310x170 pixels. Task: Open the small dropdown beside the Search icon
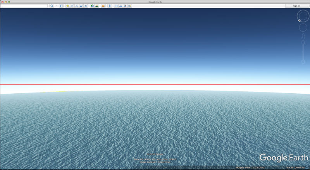[56, 6]
